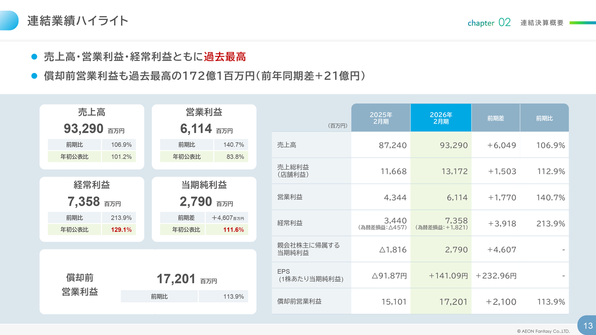The image size is (596, 335).
Task: Click the 前期差 column header
Action: click(495, 118)
